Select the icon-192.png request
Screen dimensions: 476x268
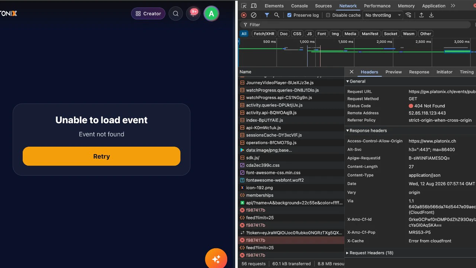[x=291, y=188]
